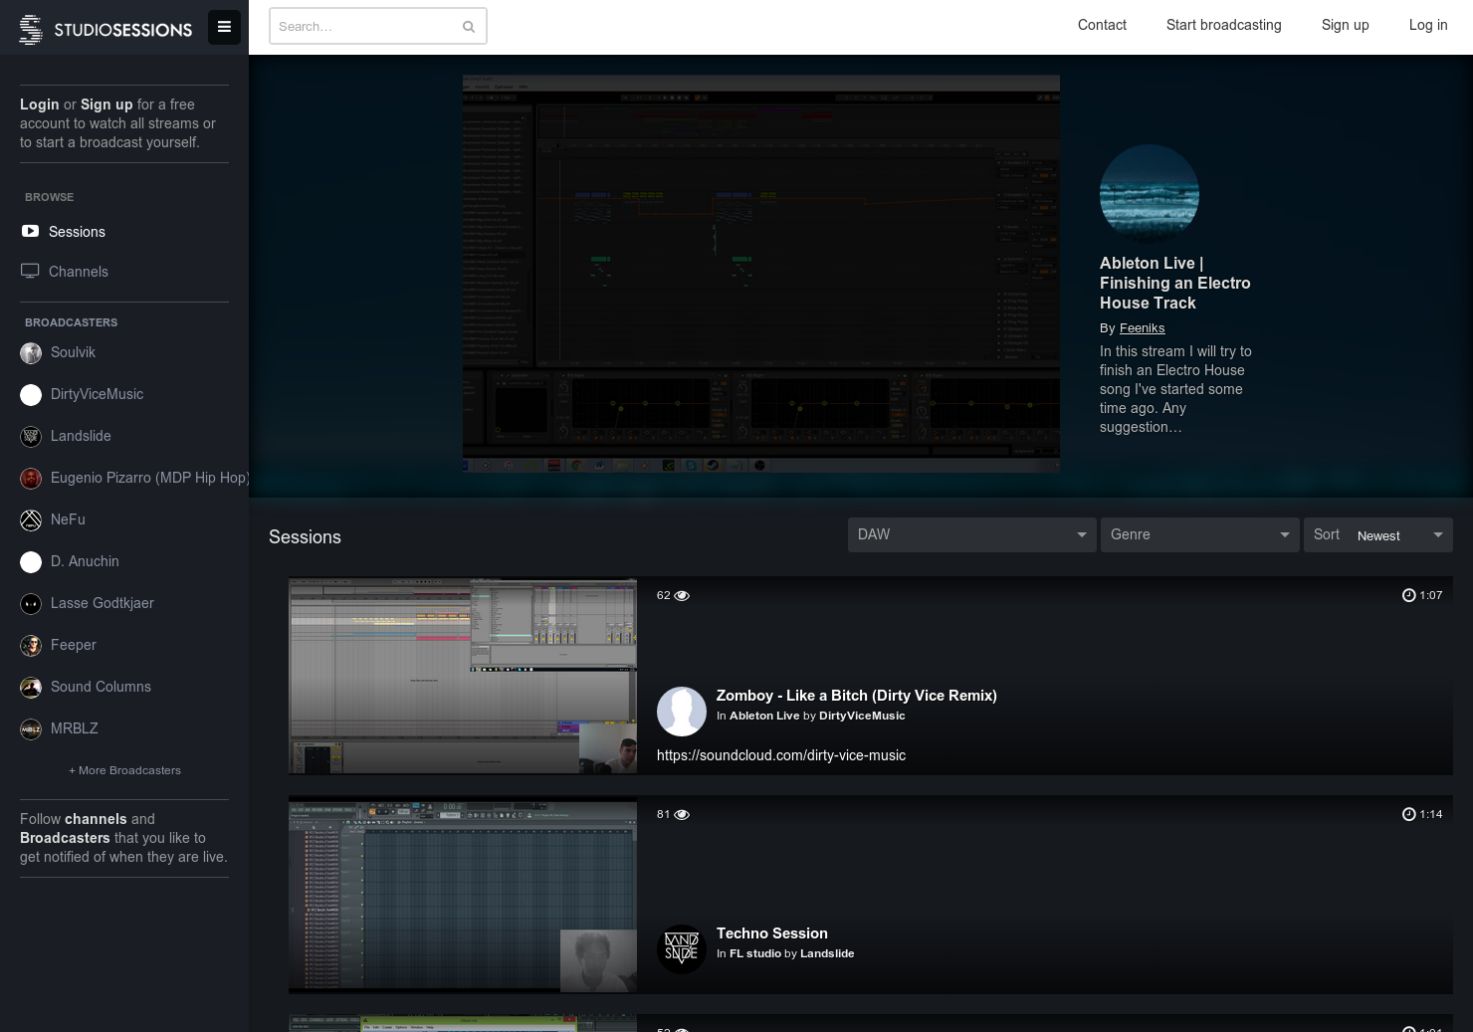Viewport: 1473px width, 1032px height.
Task: Click NeFu's avatar icon
Action: 31,520
